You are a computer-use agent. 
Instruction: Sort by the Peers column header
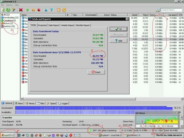pos(144,15)
